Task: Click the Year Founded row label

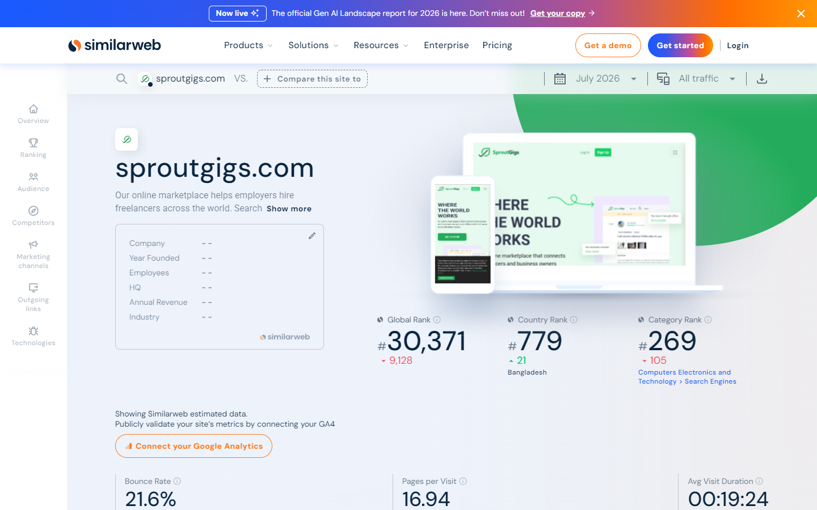Action: [154, 258]
